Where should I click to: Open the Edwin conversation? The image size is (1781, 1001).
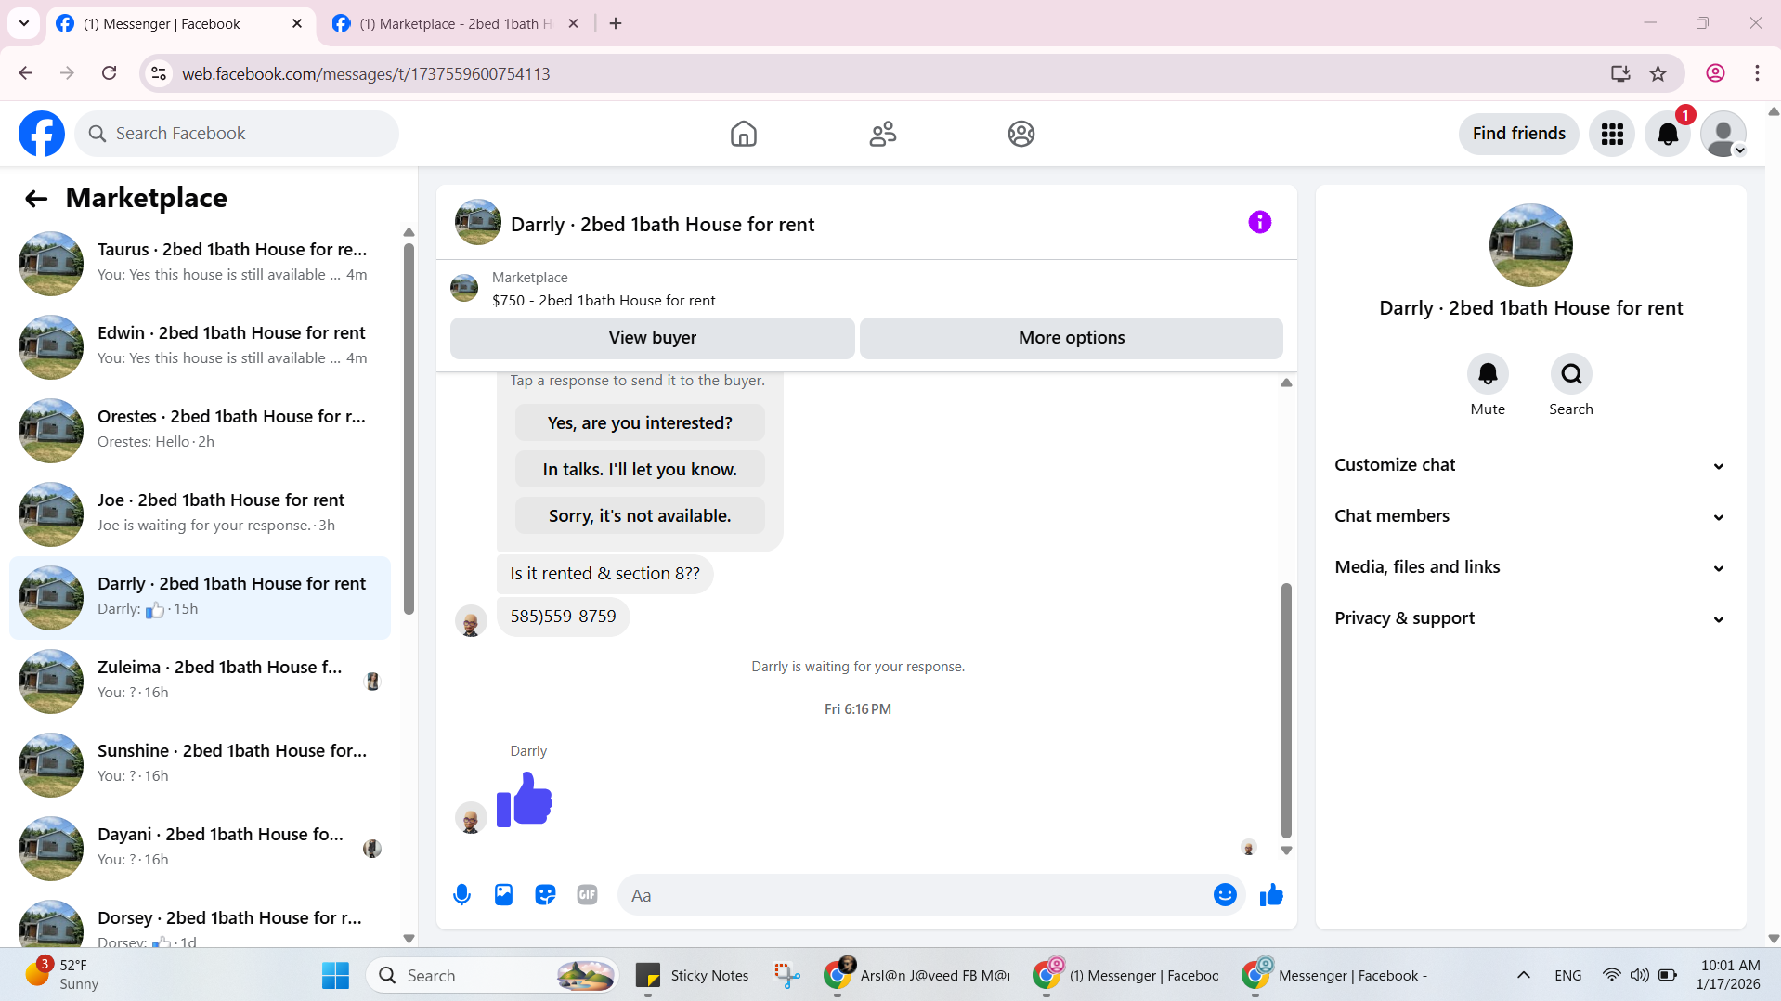click(200, 346)
